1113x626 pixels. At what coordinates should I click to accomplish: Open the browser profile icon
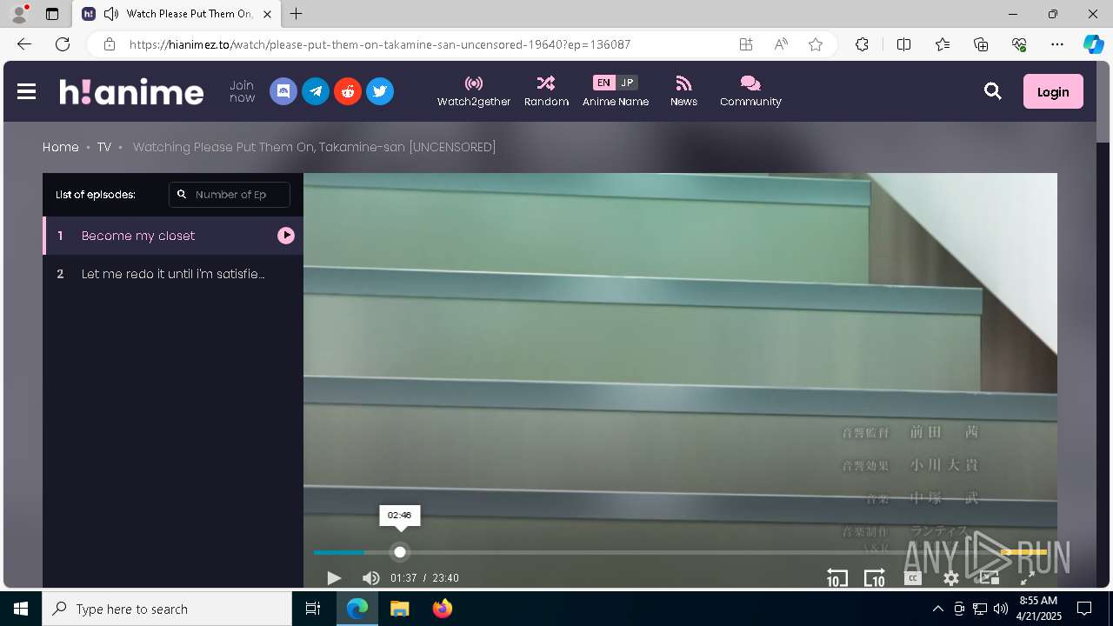point(19,14)
